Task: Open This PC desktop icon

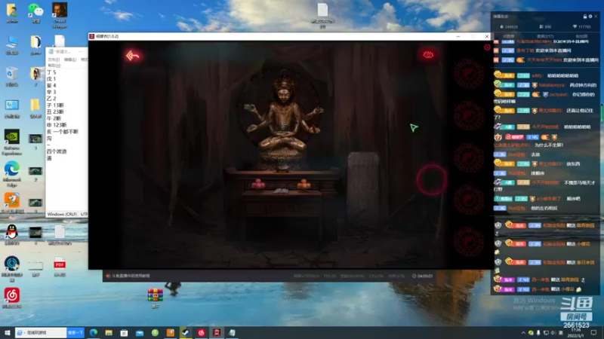Action: point(12,45)
